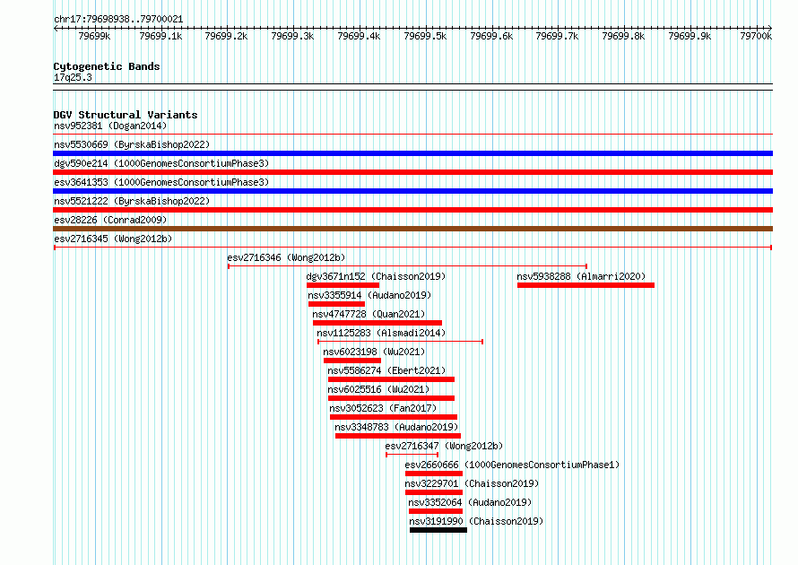Select the red nsv5938288 variant bar
Viewport: 798px width, 565px height.
coord(585,285)
